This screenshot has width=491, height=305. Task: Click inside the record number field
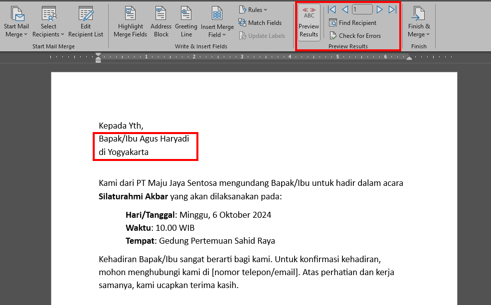click(x=362, y=9)
